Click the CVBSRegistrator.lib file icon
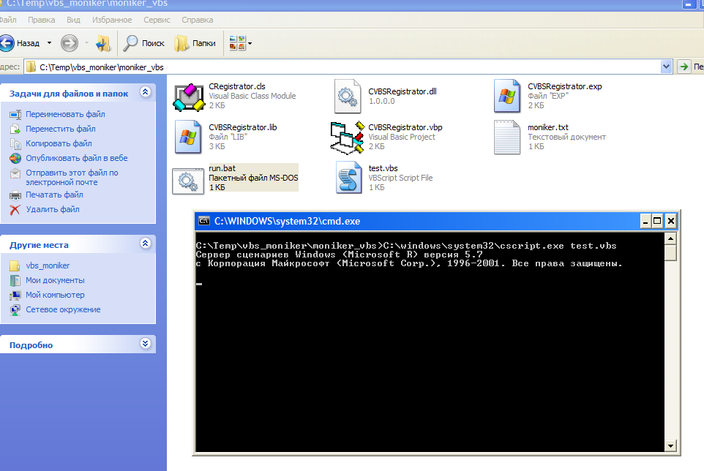This screenshot has height=471, width=704. tap(188, 137)
